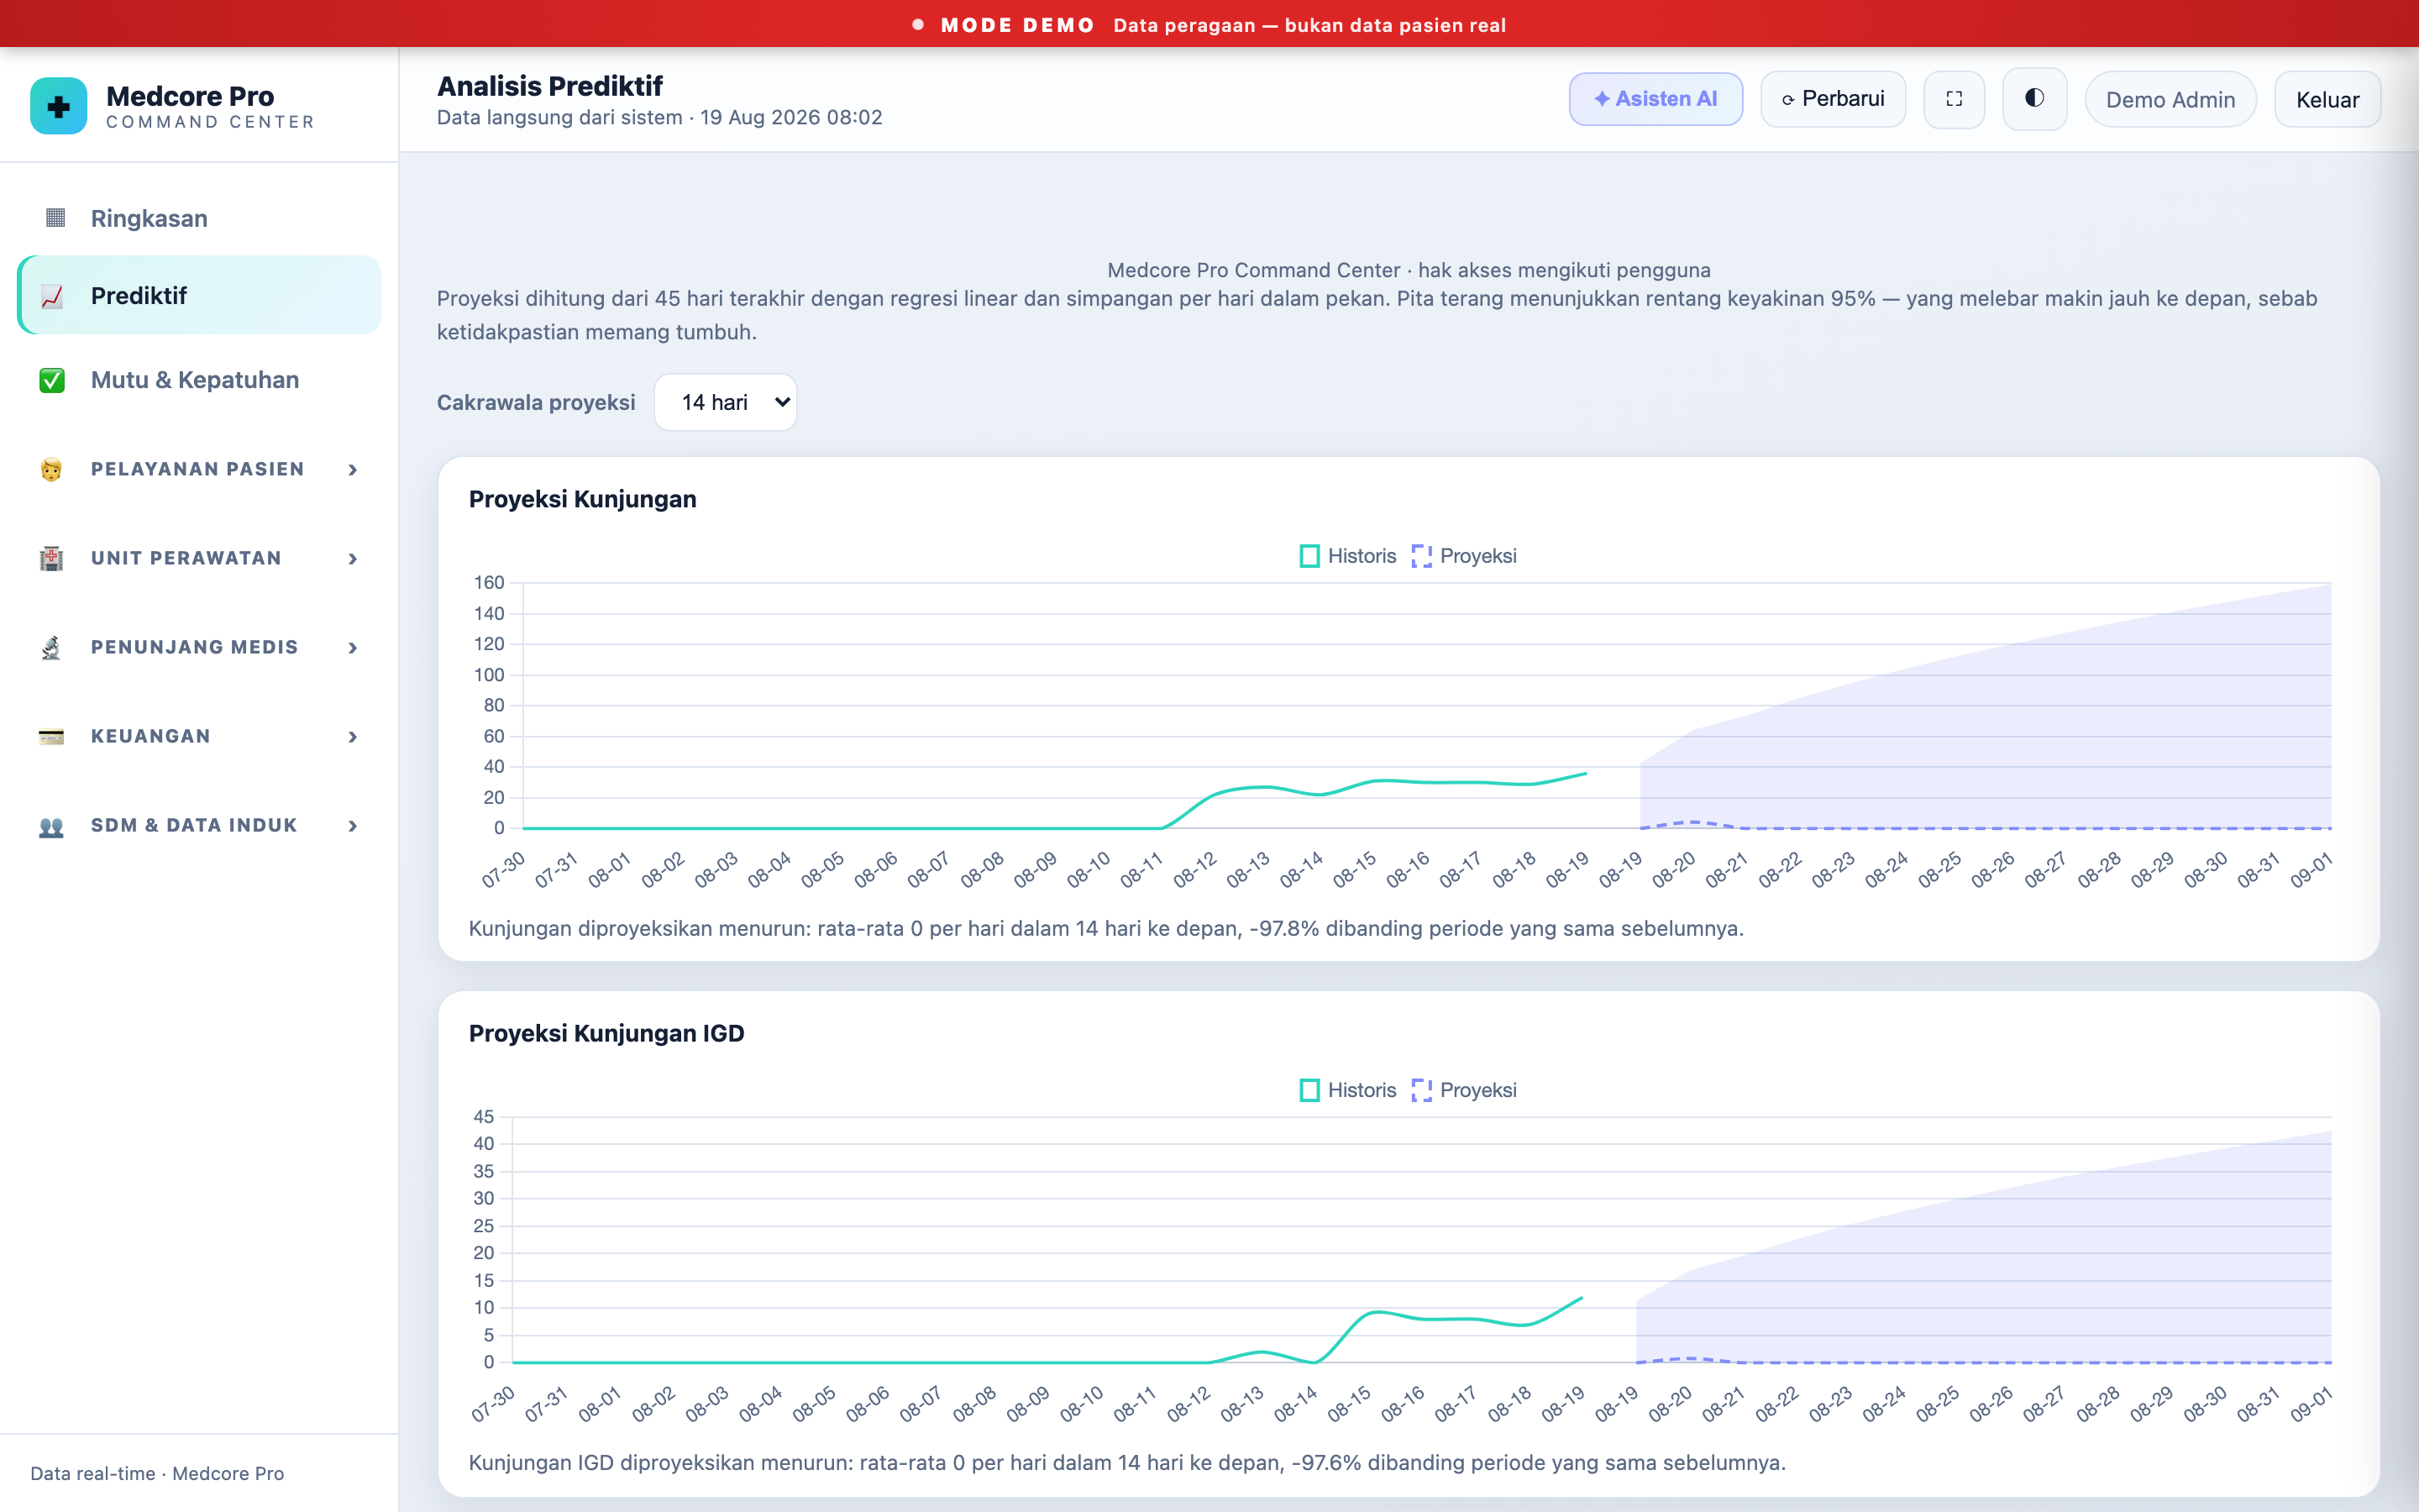
Task: Expand the Penunjang Medis section chevron
Action: [353, 648]
